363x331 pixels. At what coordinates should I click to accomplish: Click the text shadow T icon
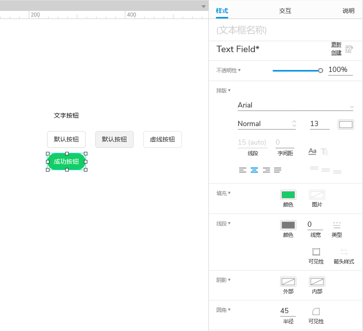(324, 151)
